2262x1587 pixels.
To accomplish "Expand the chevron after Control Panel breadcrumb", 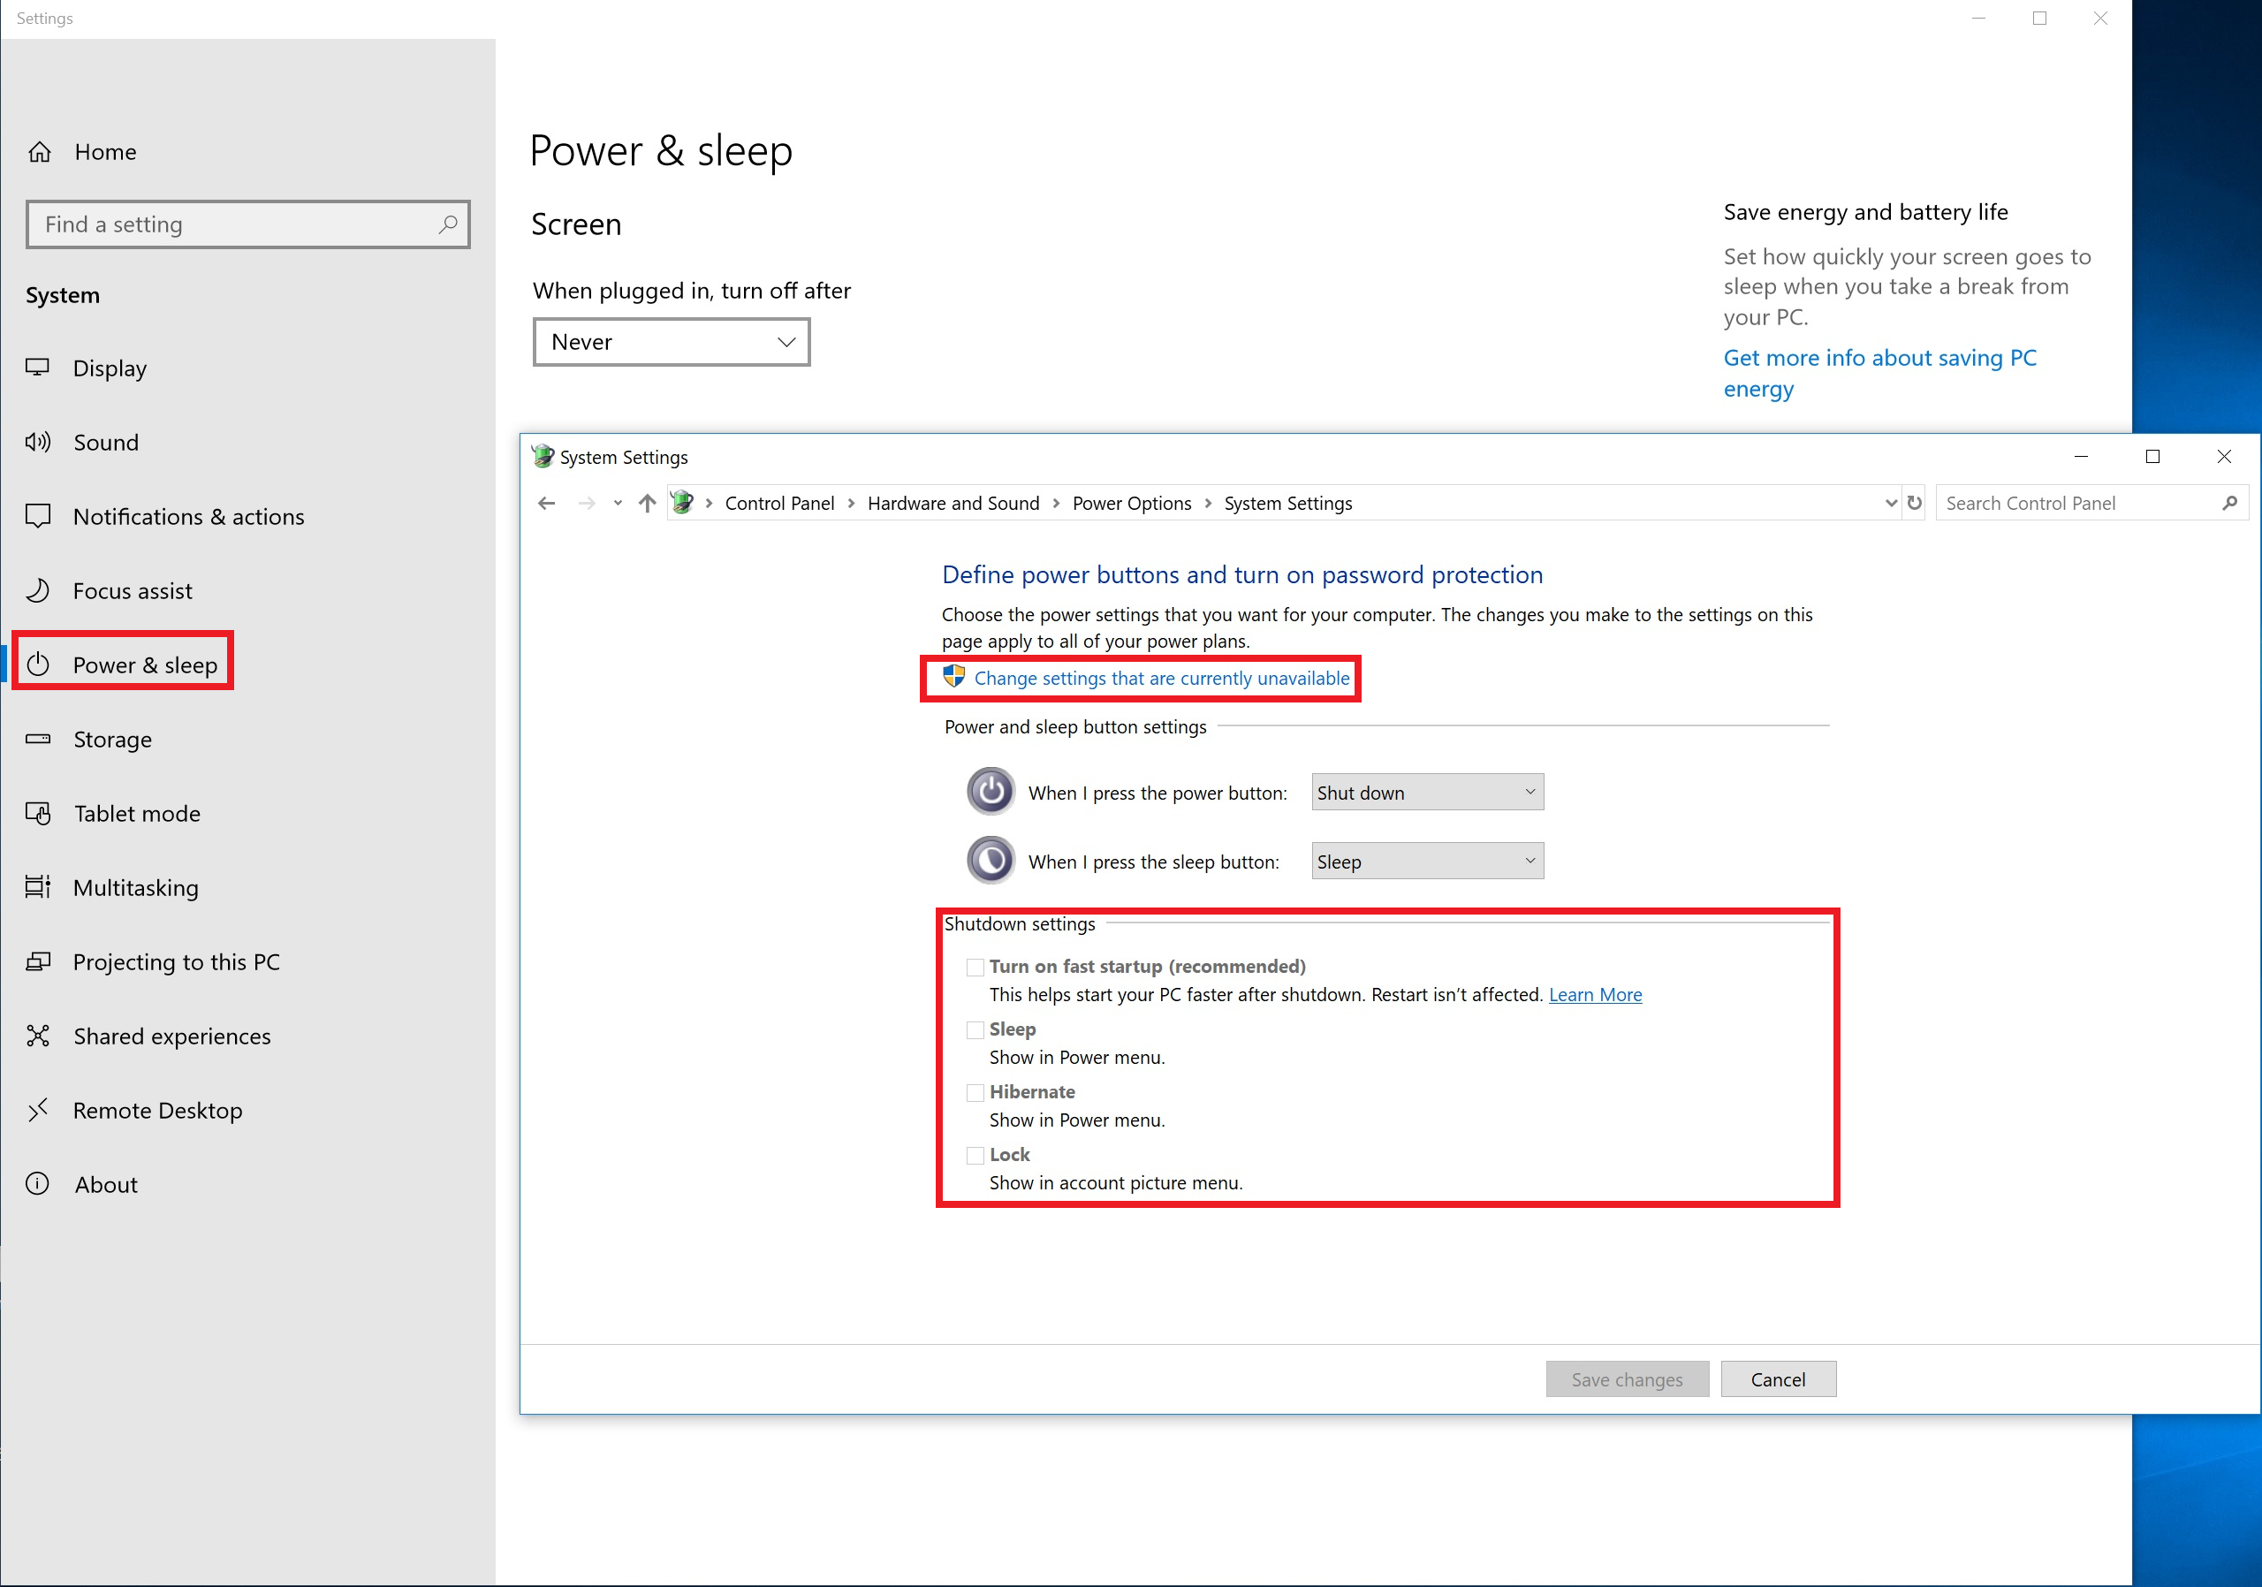I will (x=851, y=504).
